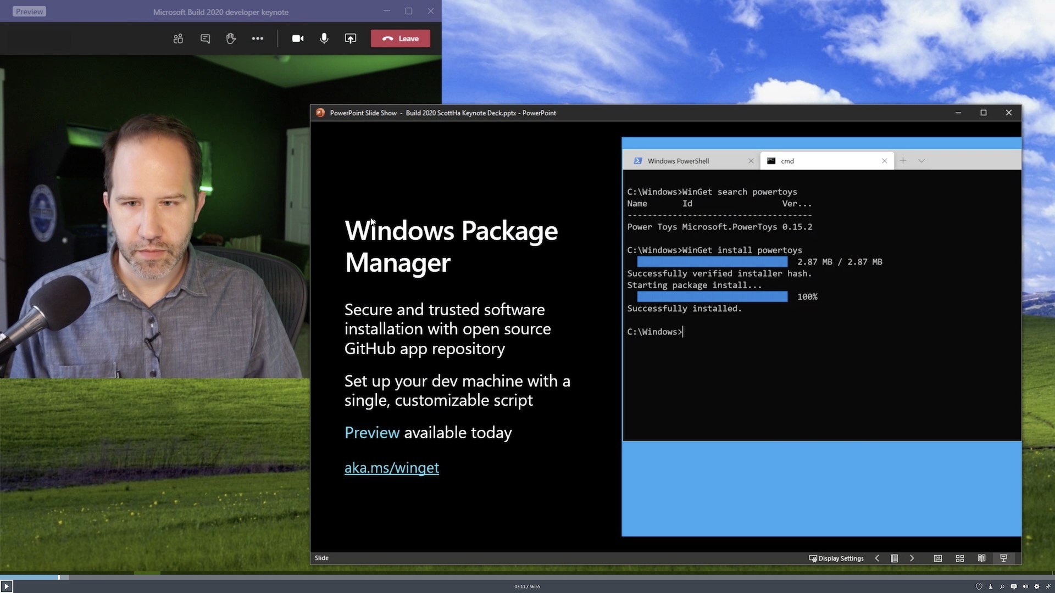Viewport: 1055px width, 593px height.
Task: Open the aka.ms/winget link
Action: (392, 467)
